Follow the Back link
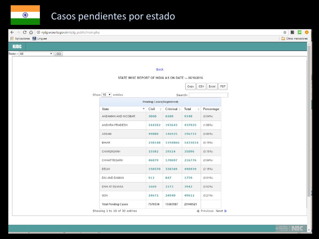Screen dimensions: 319x239 160,69
